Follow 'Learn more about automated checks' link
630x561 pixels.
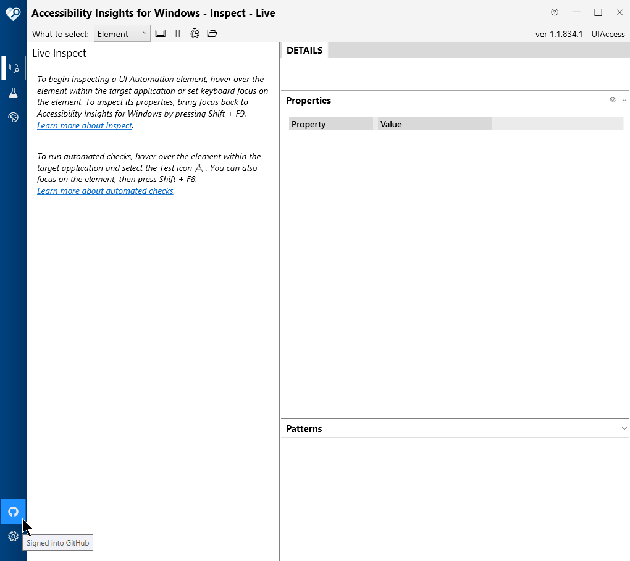pos(105,191)
